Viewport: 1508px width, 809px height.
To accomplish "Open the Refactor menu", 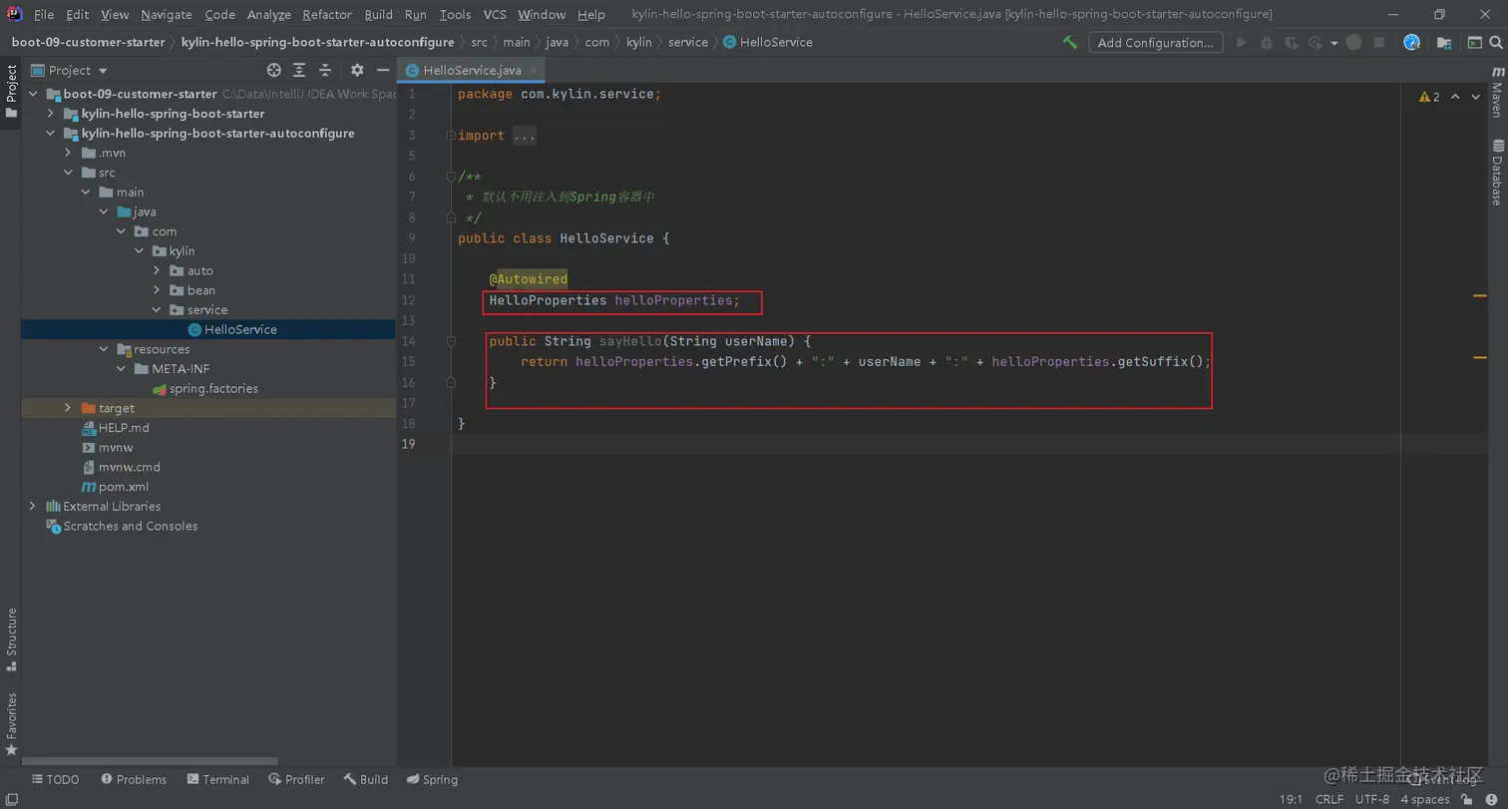I will tap(327, 14).
